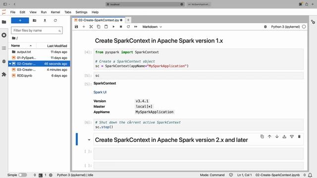Insert a cell below with plus icon
The width and height of the screenshot is (317, 178).
pos(84,27)
